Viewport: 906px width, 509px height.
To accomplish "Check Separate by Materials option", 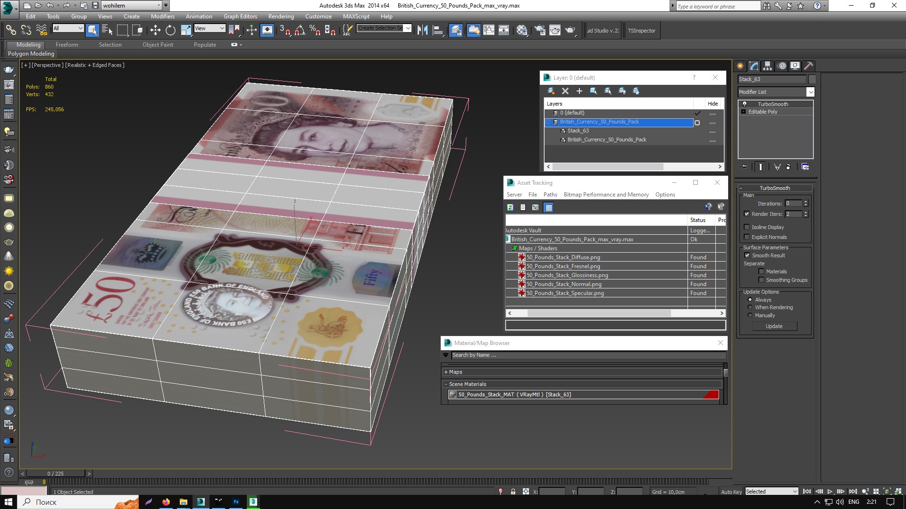I will tap(761, 271).
